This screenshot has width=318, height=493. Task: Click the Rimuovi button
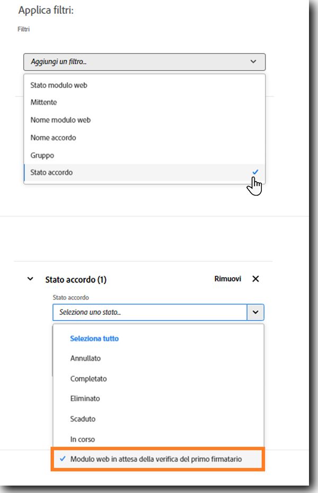[x=227, y=279]
